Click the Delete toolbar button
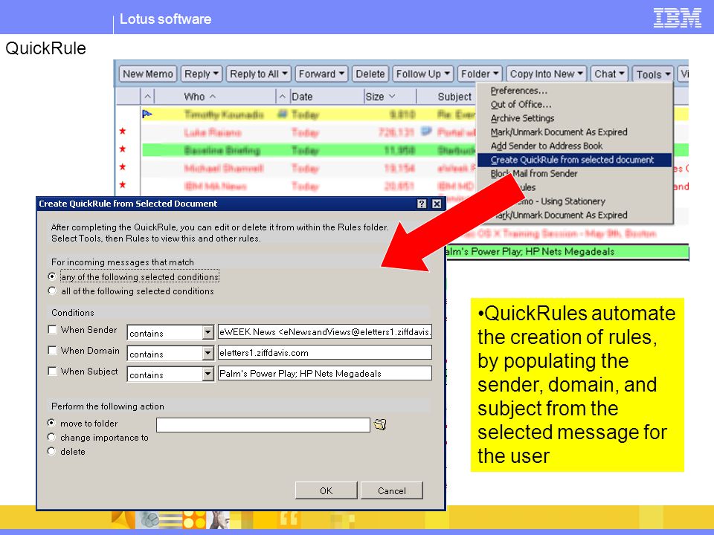The width and height of the screenshot is (714, 535). click(x=370, y=74)
